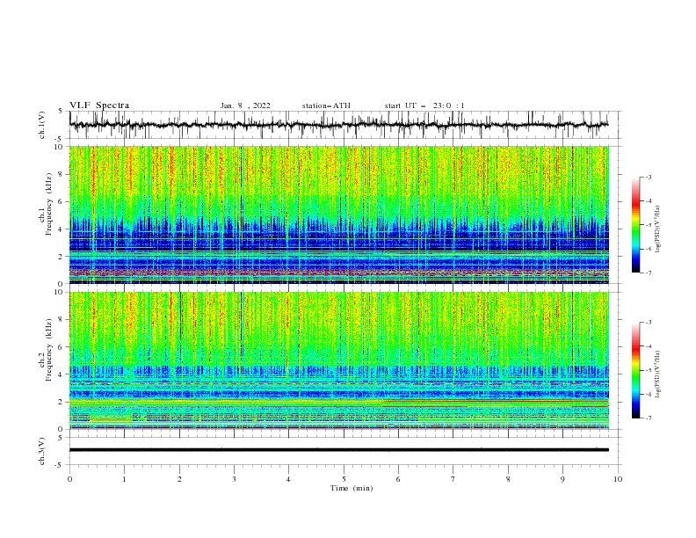Screen dimensions: 696x538
Task: Click time axis tick label "1"
Action: click(124, 479)
